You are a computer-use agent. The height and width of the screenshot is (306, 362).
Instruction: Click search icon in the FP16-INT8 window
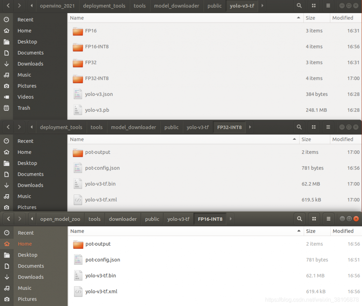[x=299, y=219]
